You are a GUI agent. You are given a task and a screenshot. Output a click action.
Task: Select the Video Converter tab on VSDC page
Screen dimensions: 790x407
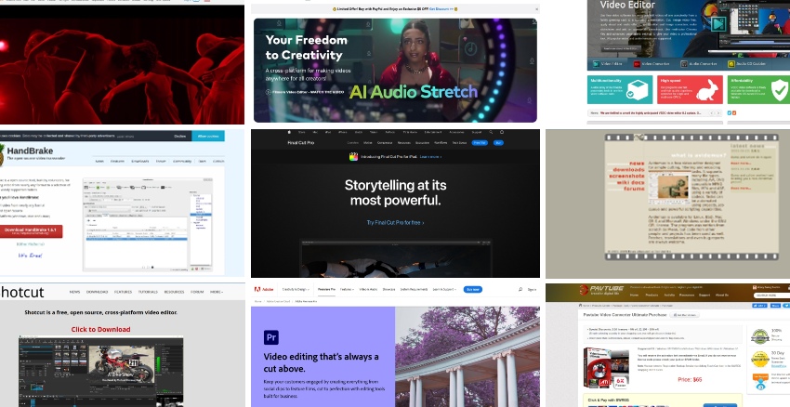[x=652, y=64]
